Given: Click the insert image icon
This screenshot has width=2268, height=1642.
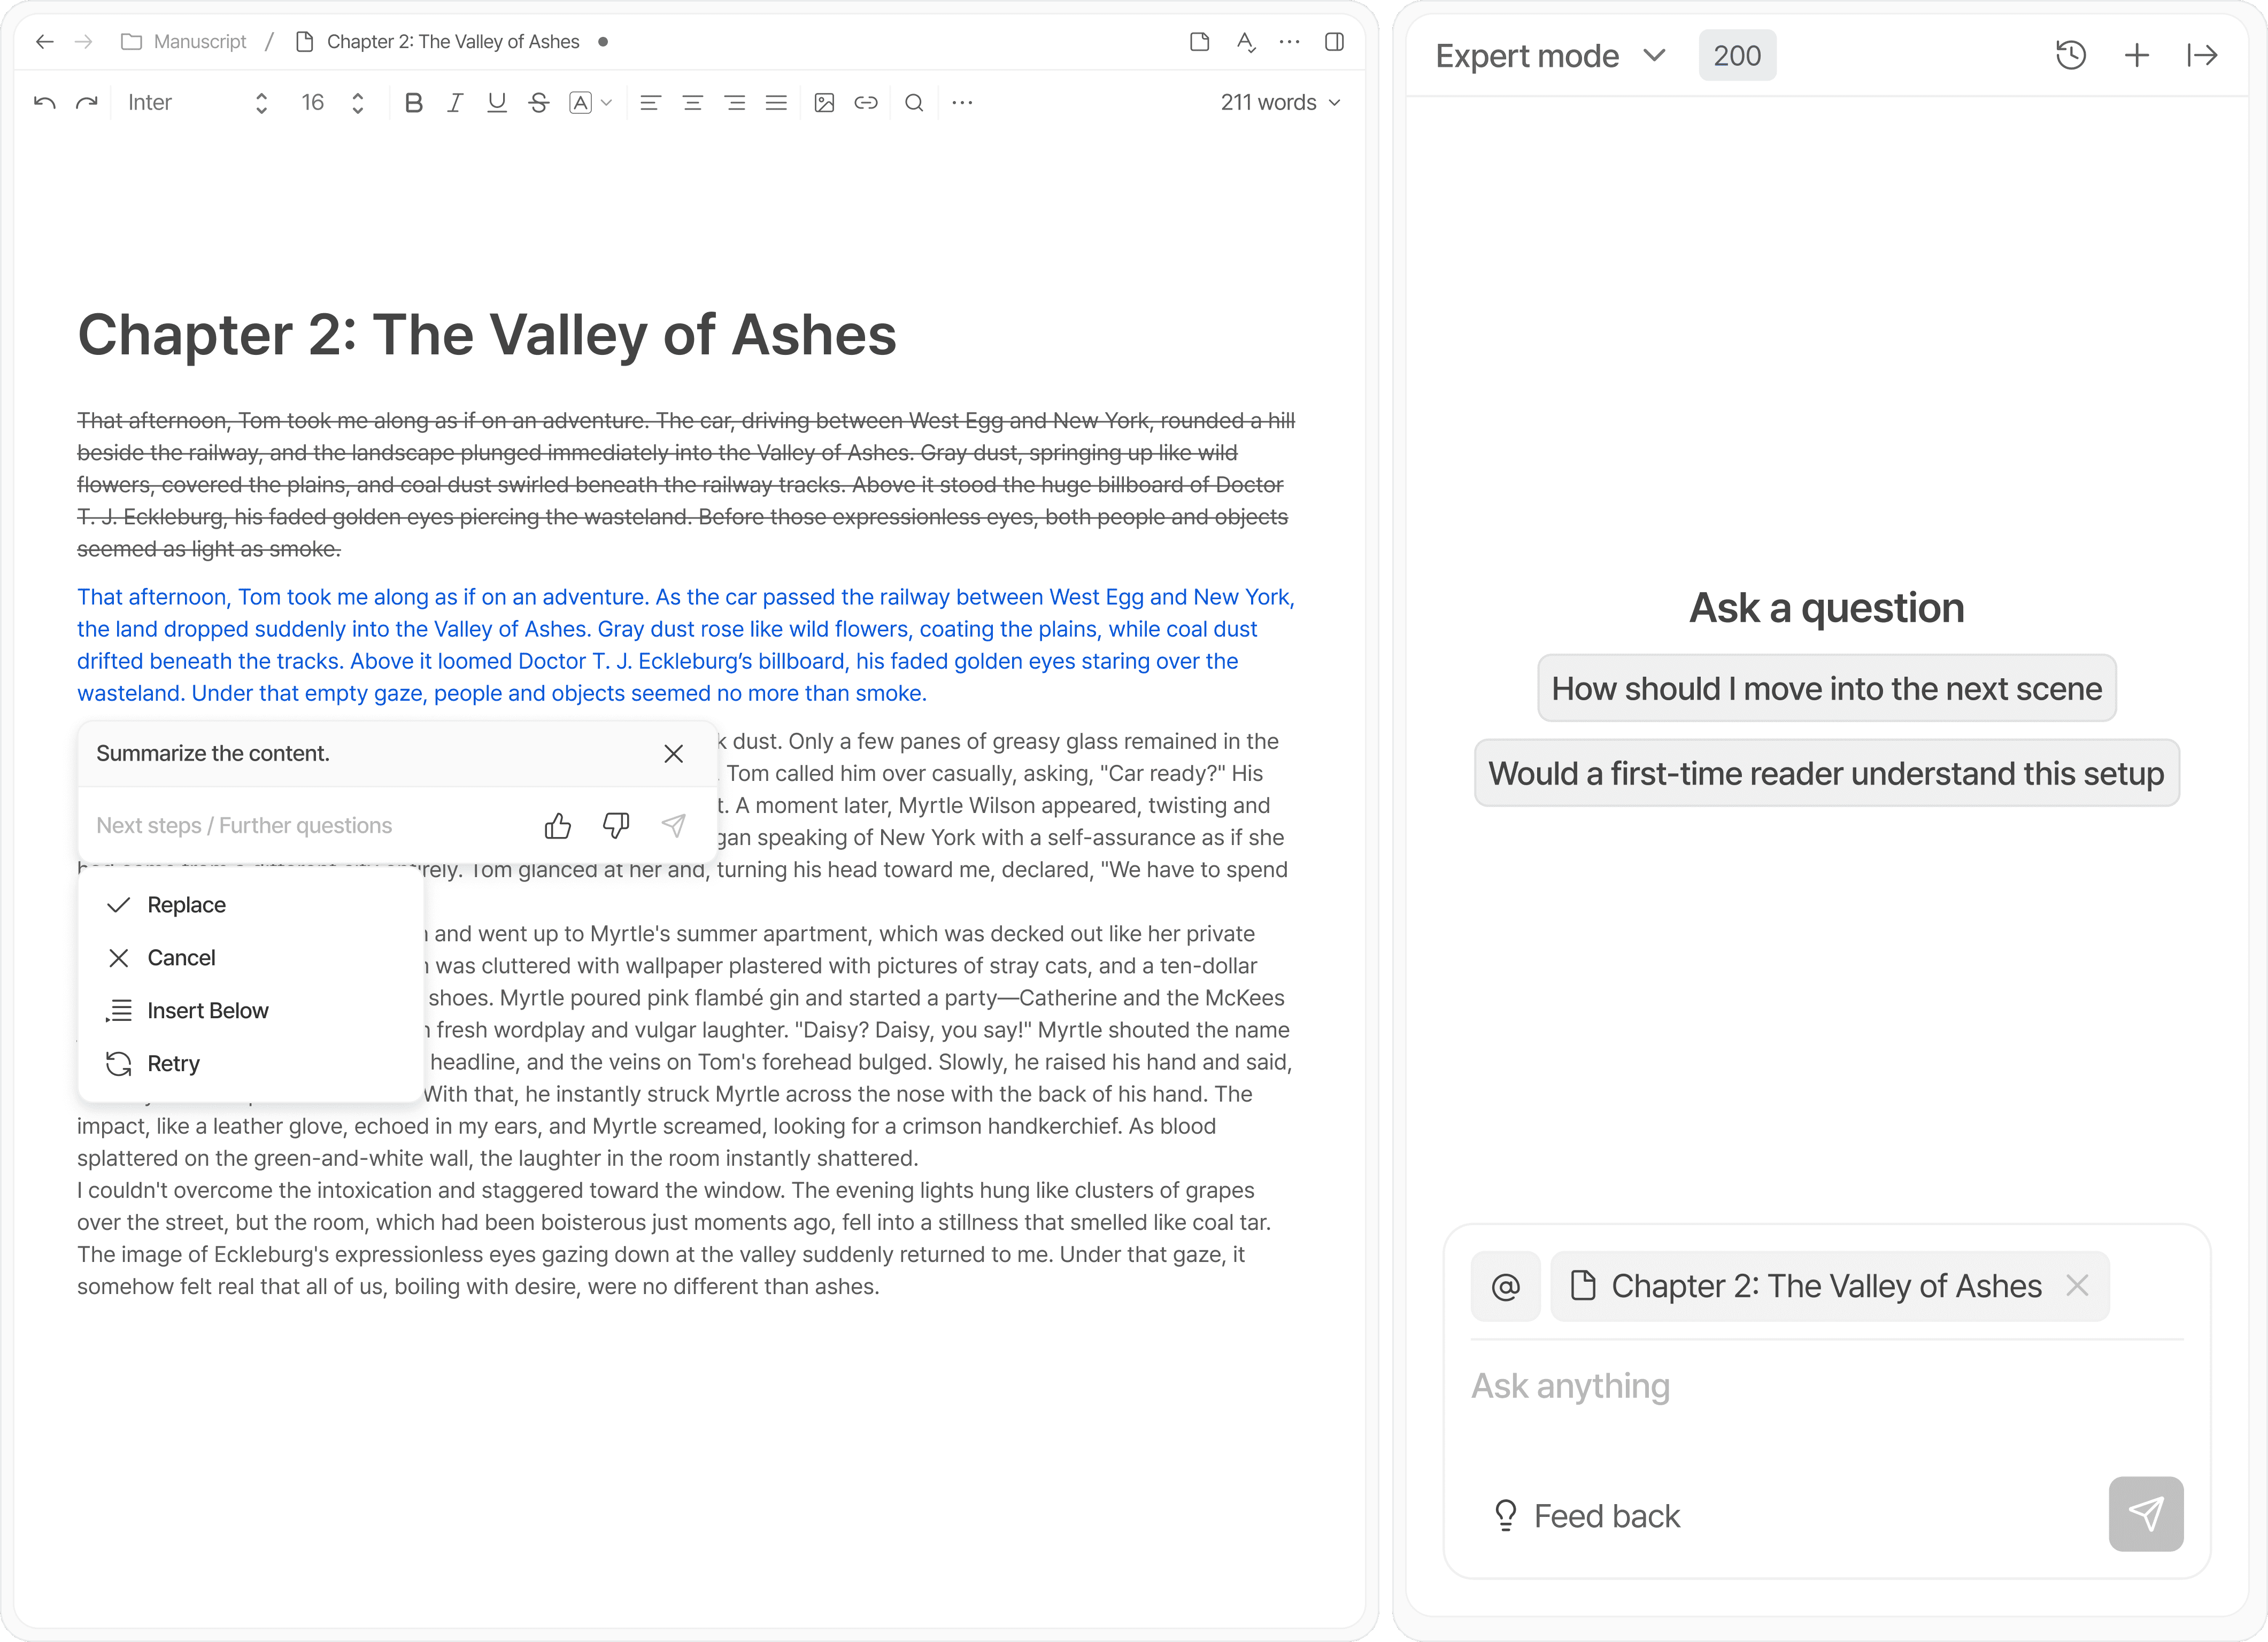Looking at the screenshot, I should point(824,103).
